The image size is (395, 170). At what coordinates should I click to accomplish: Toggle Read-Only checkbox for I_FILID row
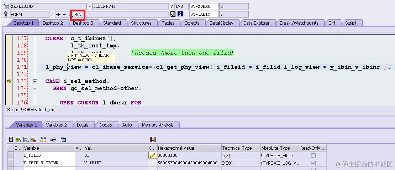(x=313, y=156)
